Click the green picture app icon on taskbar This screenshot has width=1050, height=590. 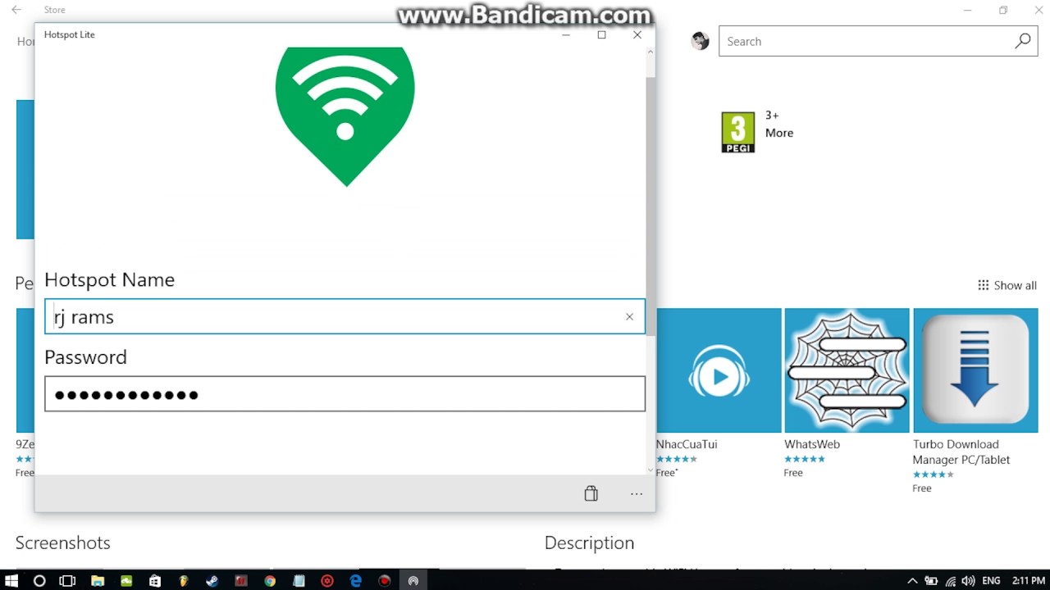click(126, 581)
